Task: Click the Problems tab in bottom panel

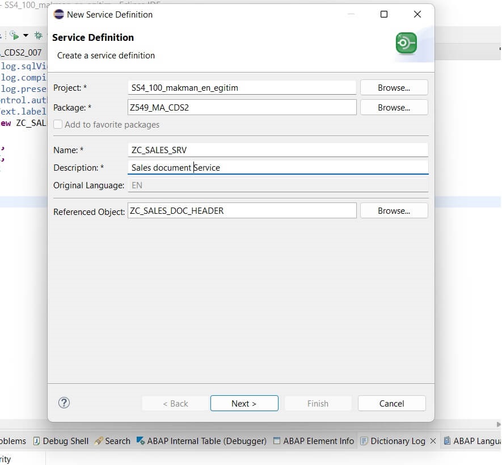Action: click(x=13, y=441)
